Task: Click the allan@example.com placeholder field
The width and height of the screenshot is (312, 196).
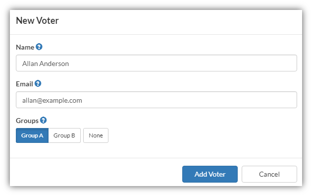Action: [156, 100]
